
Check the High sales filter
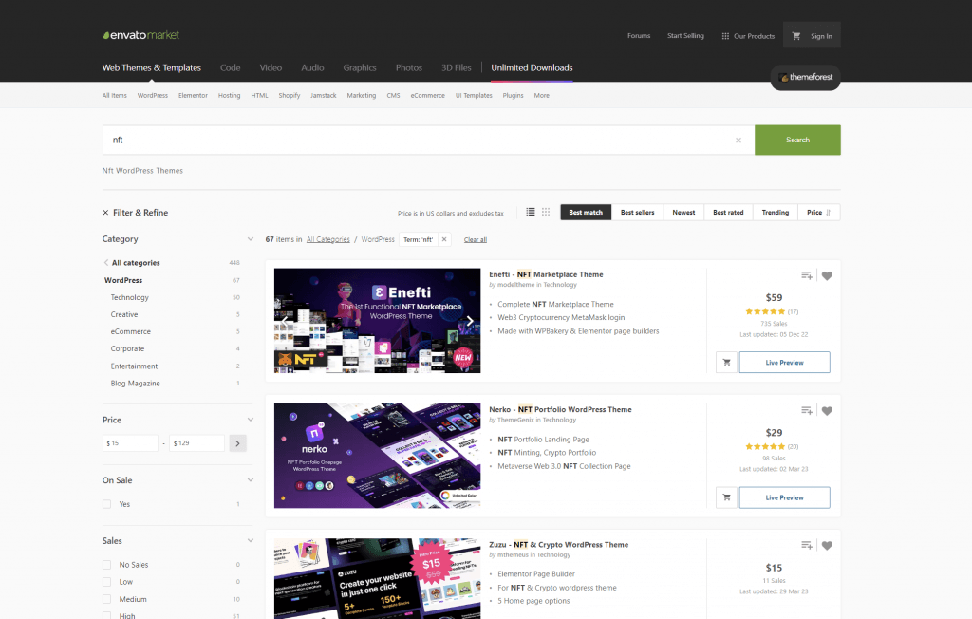coord(106,615)
